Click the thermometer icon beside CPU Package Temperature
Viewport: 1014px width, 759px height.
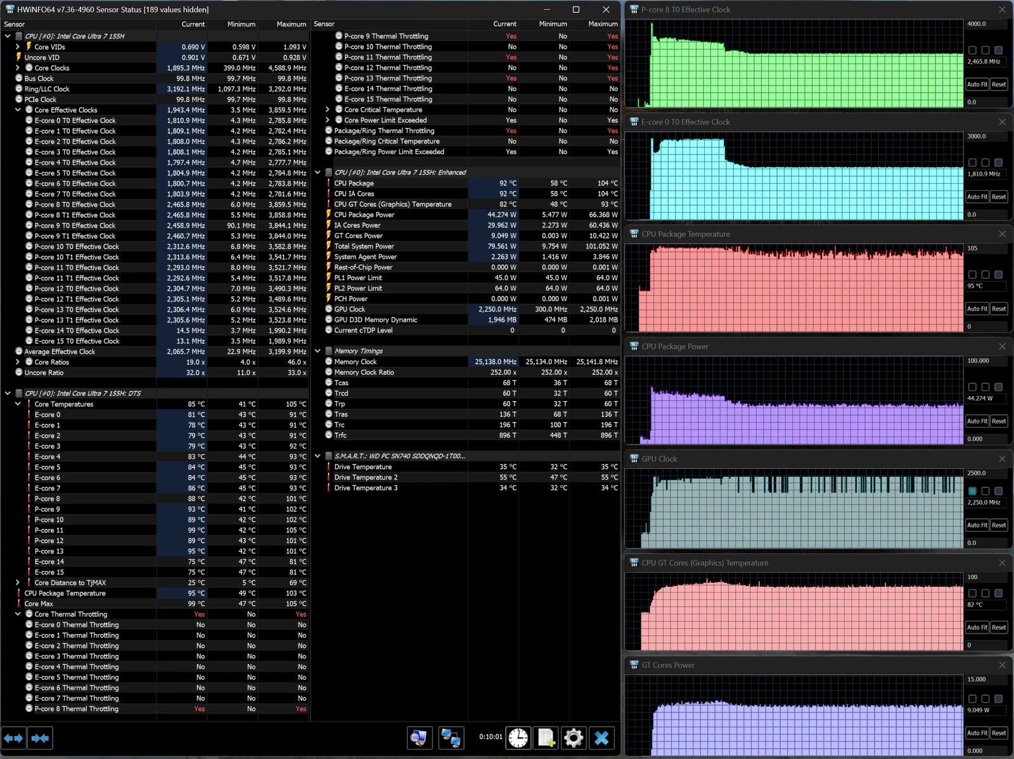click(x=18, y=593)
